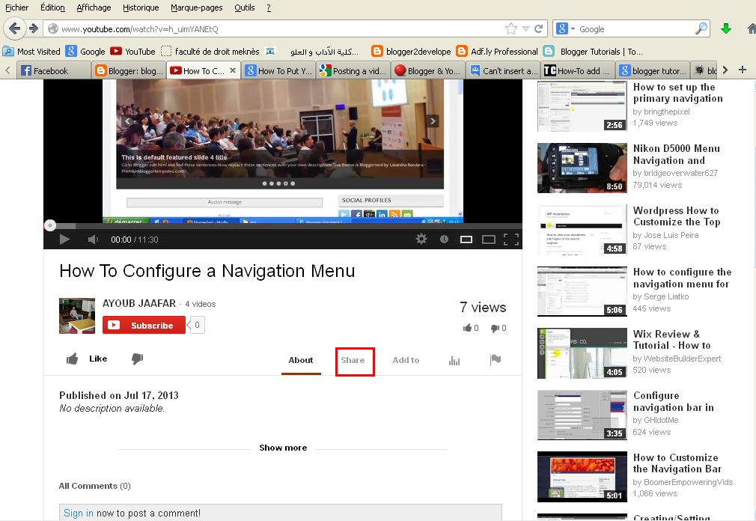Open the Historique menu

pyautogui.click(x=141, y=7)
